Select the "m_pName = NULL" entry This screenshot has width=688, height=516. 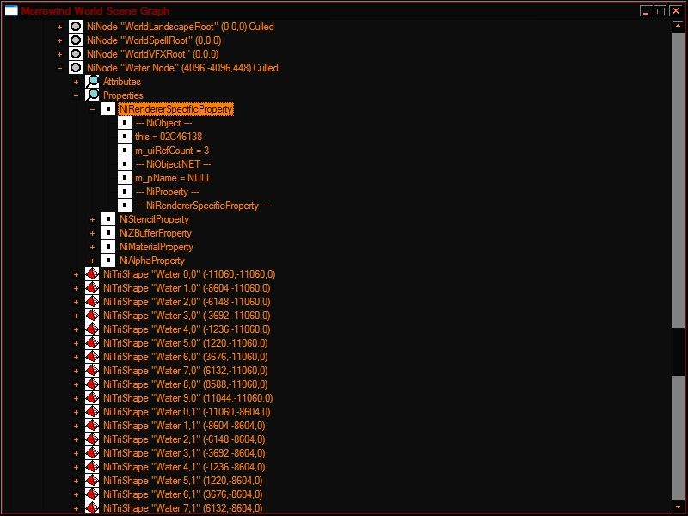pos(174,178)
